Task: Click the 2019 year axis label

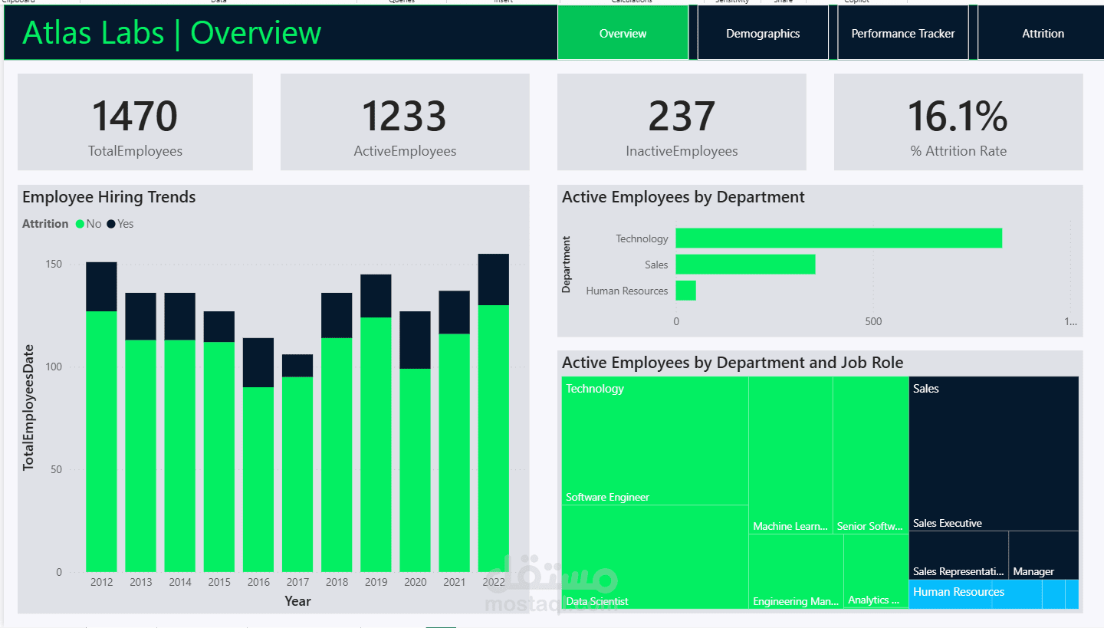Action: click(376, 582)
